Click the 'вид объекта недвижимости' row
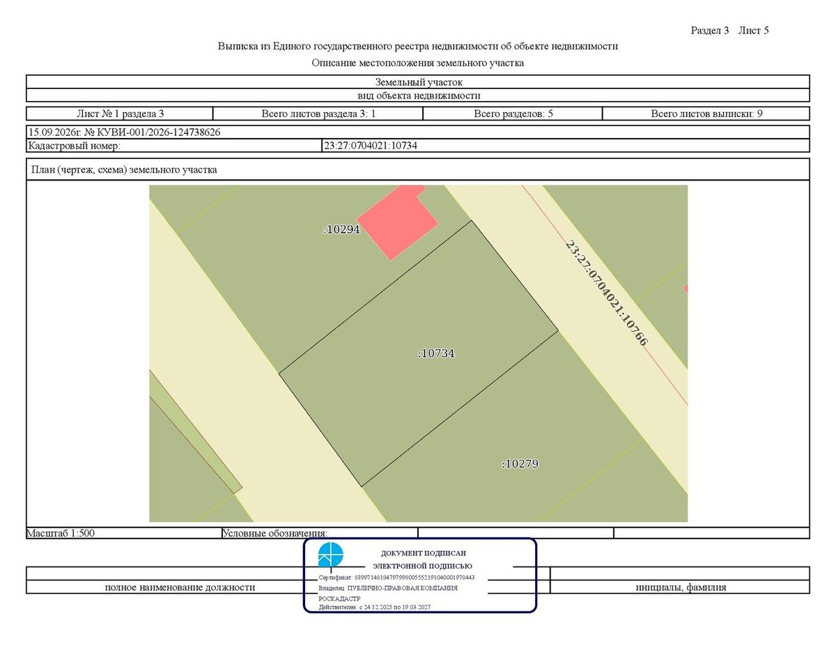The width and height of the screenshot is (836, 646). click(x=418, y=95)
